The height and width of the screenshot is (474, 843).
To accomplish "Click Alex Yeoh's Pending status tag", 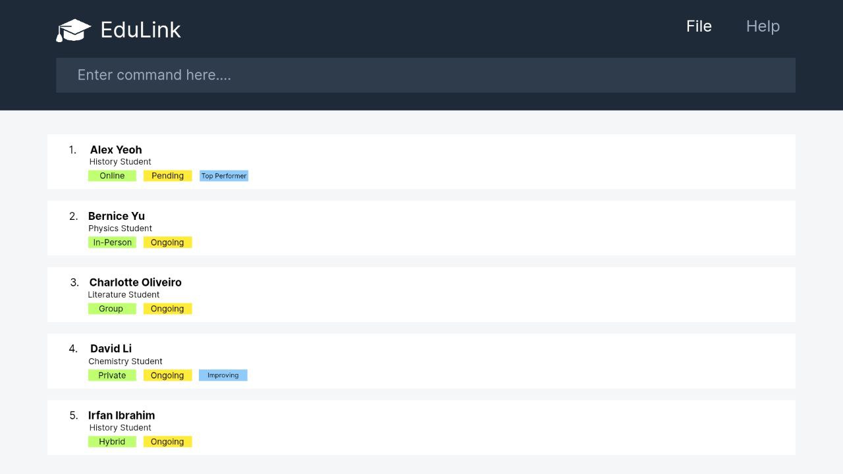I will [x=167, y=176].
